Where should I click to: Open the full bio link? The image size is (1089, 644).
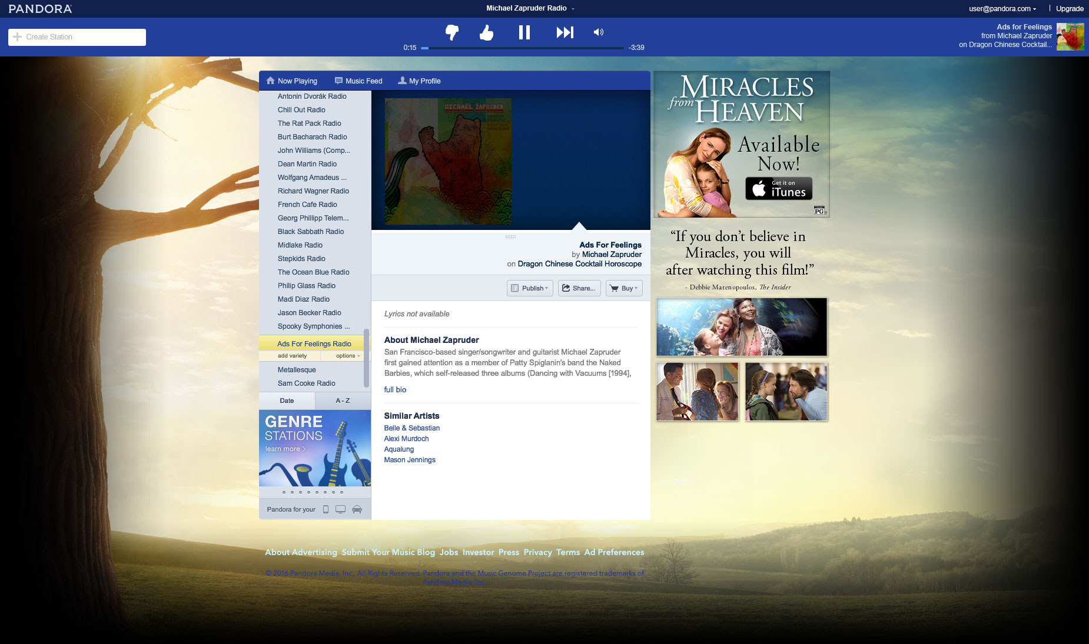(x=395, y=389)
